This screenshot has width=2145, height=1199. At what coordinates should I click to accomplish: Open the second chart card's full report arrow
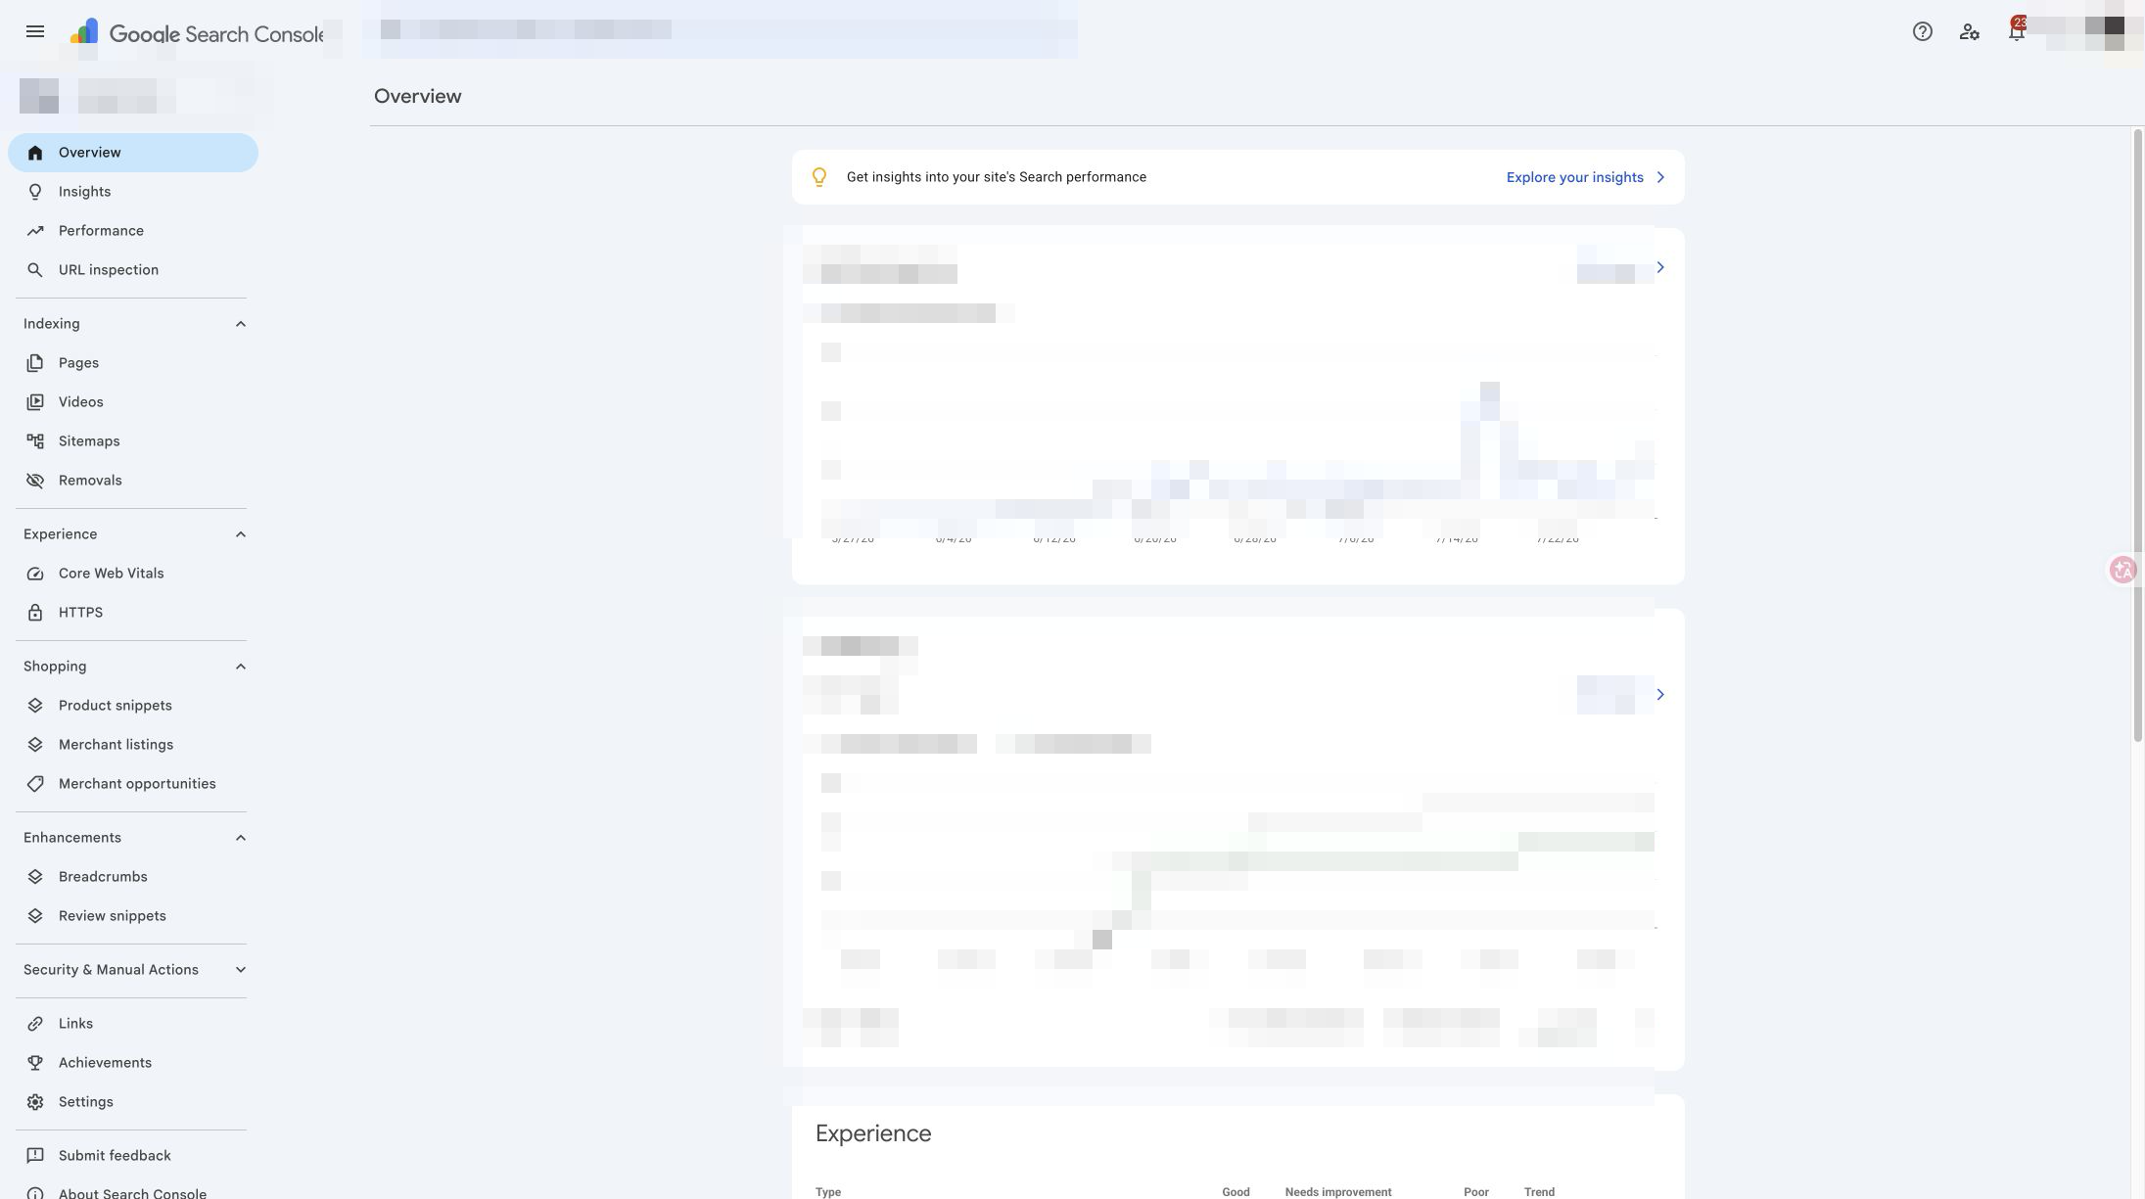pos(1659,694)
